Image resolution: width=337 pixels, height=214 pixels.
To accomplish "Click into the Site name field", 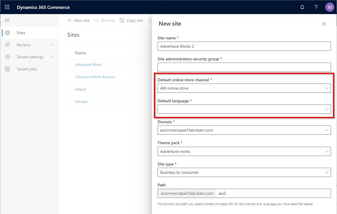I will tap(244, 46).
